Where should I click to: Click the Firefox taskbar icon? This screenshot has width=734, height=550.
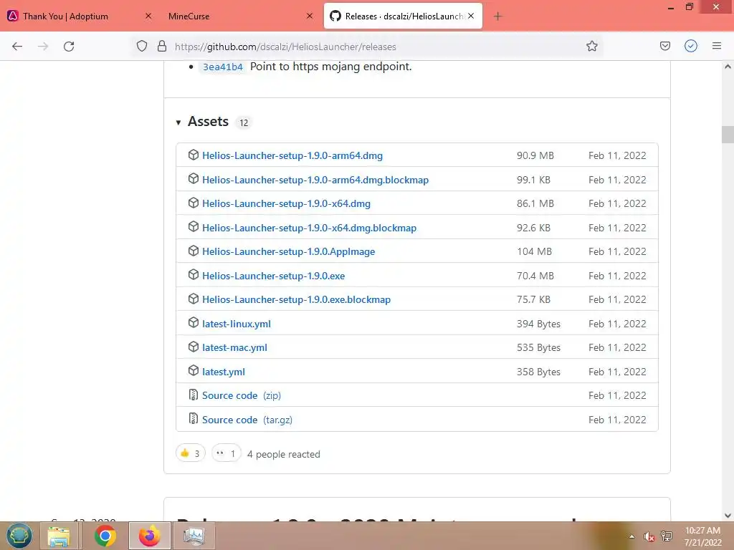150,536
